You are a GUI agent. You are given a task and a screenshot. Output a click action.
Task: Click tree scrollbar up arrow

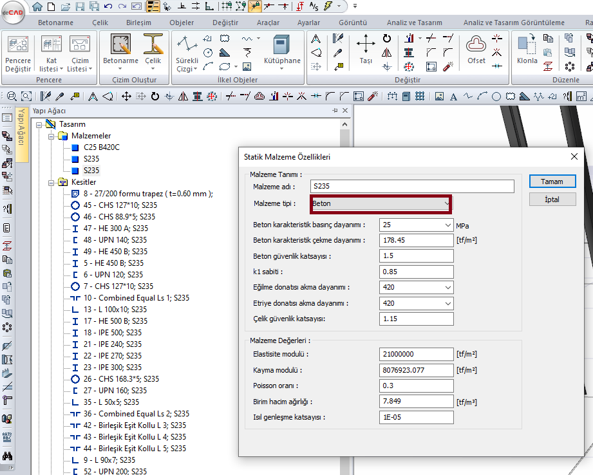[344, 124]
